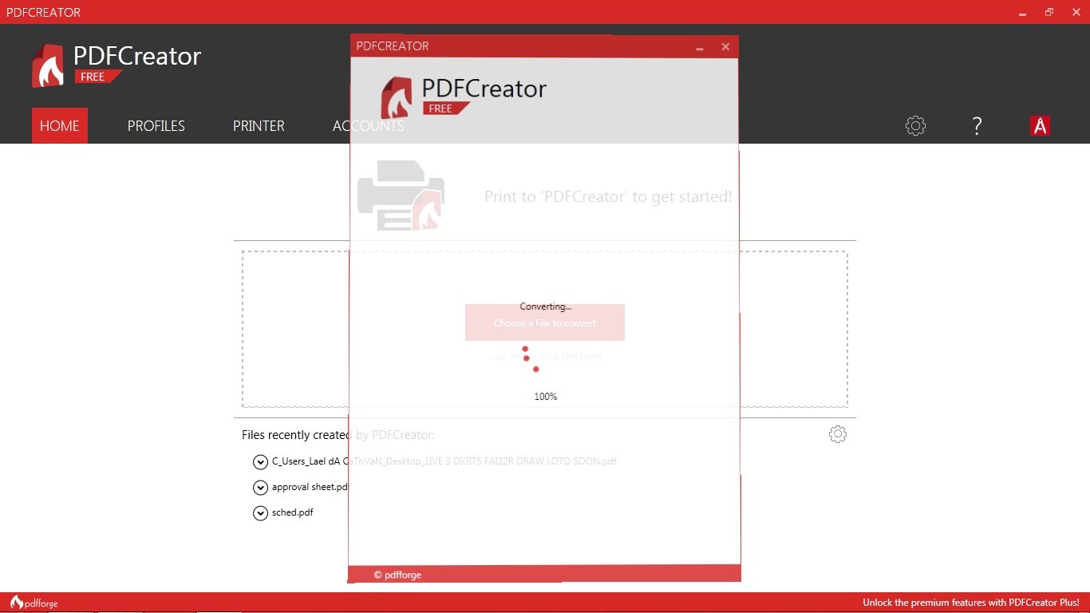Click the Files recently created heading
This screenshot has height=613, width=1090.
pyautogui.click(x=338, y=435)
